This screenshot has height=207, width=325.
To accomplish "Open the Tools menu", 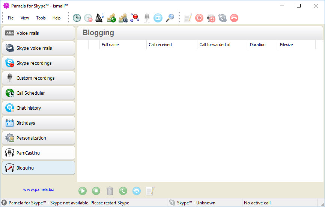I will click(x=41, y=18).
